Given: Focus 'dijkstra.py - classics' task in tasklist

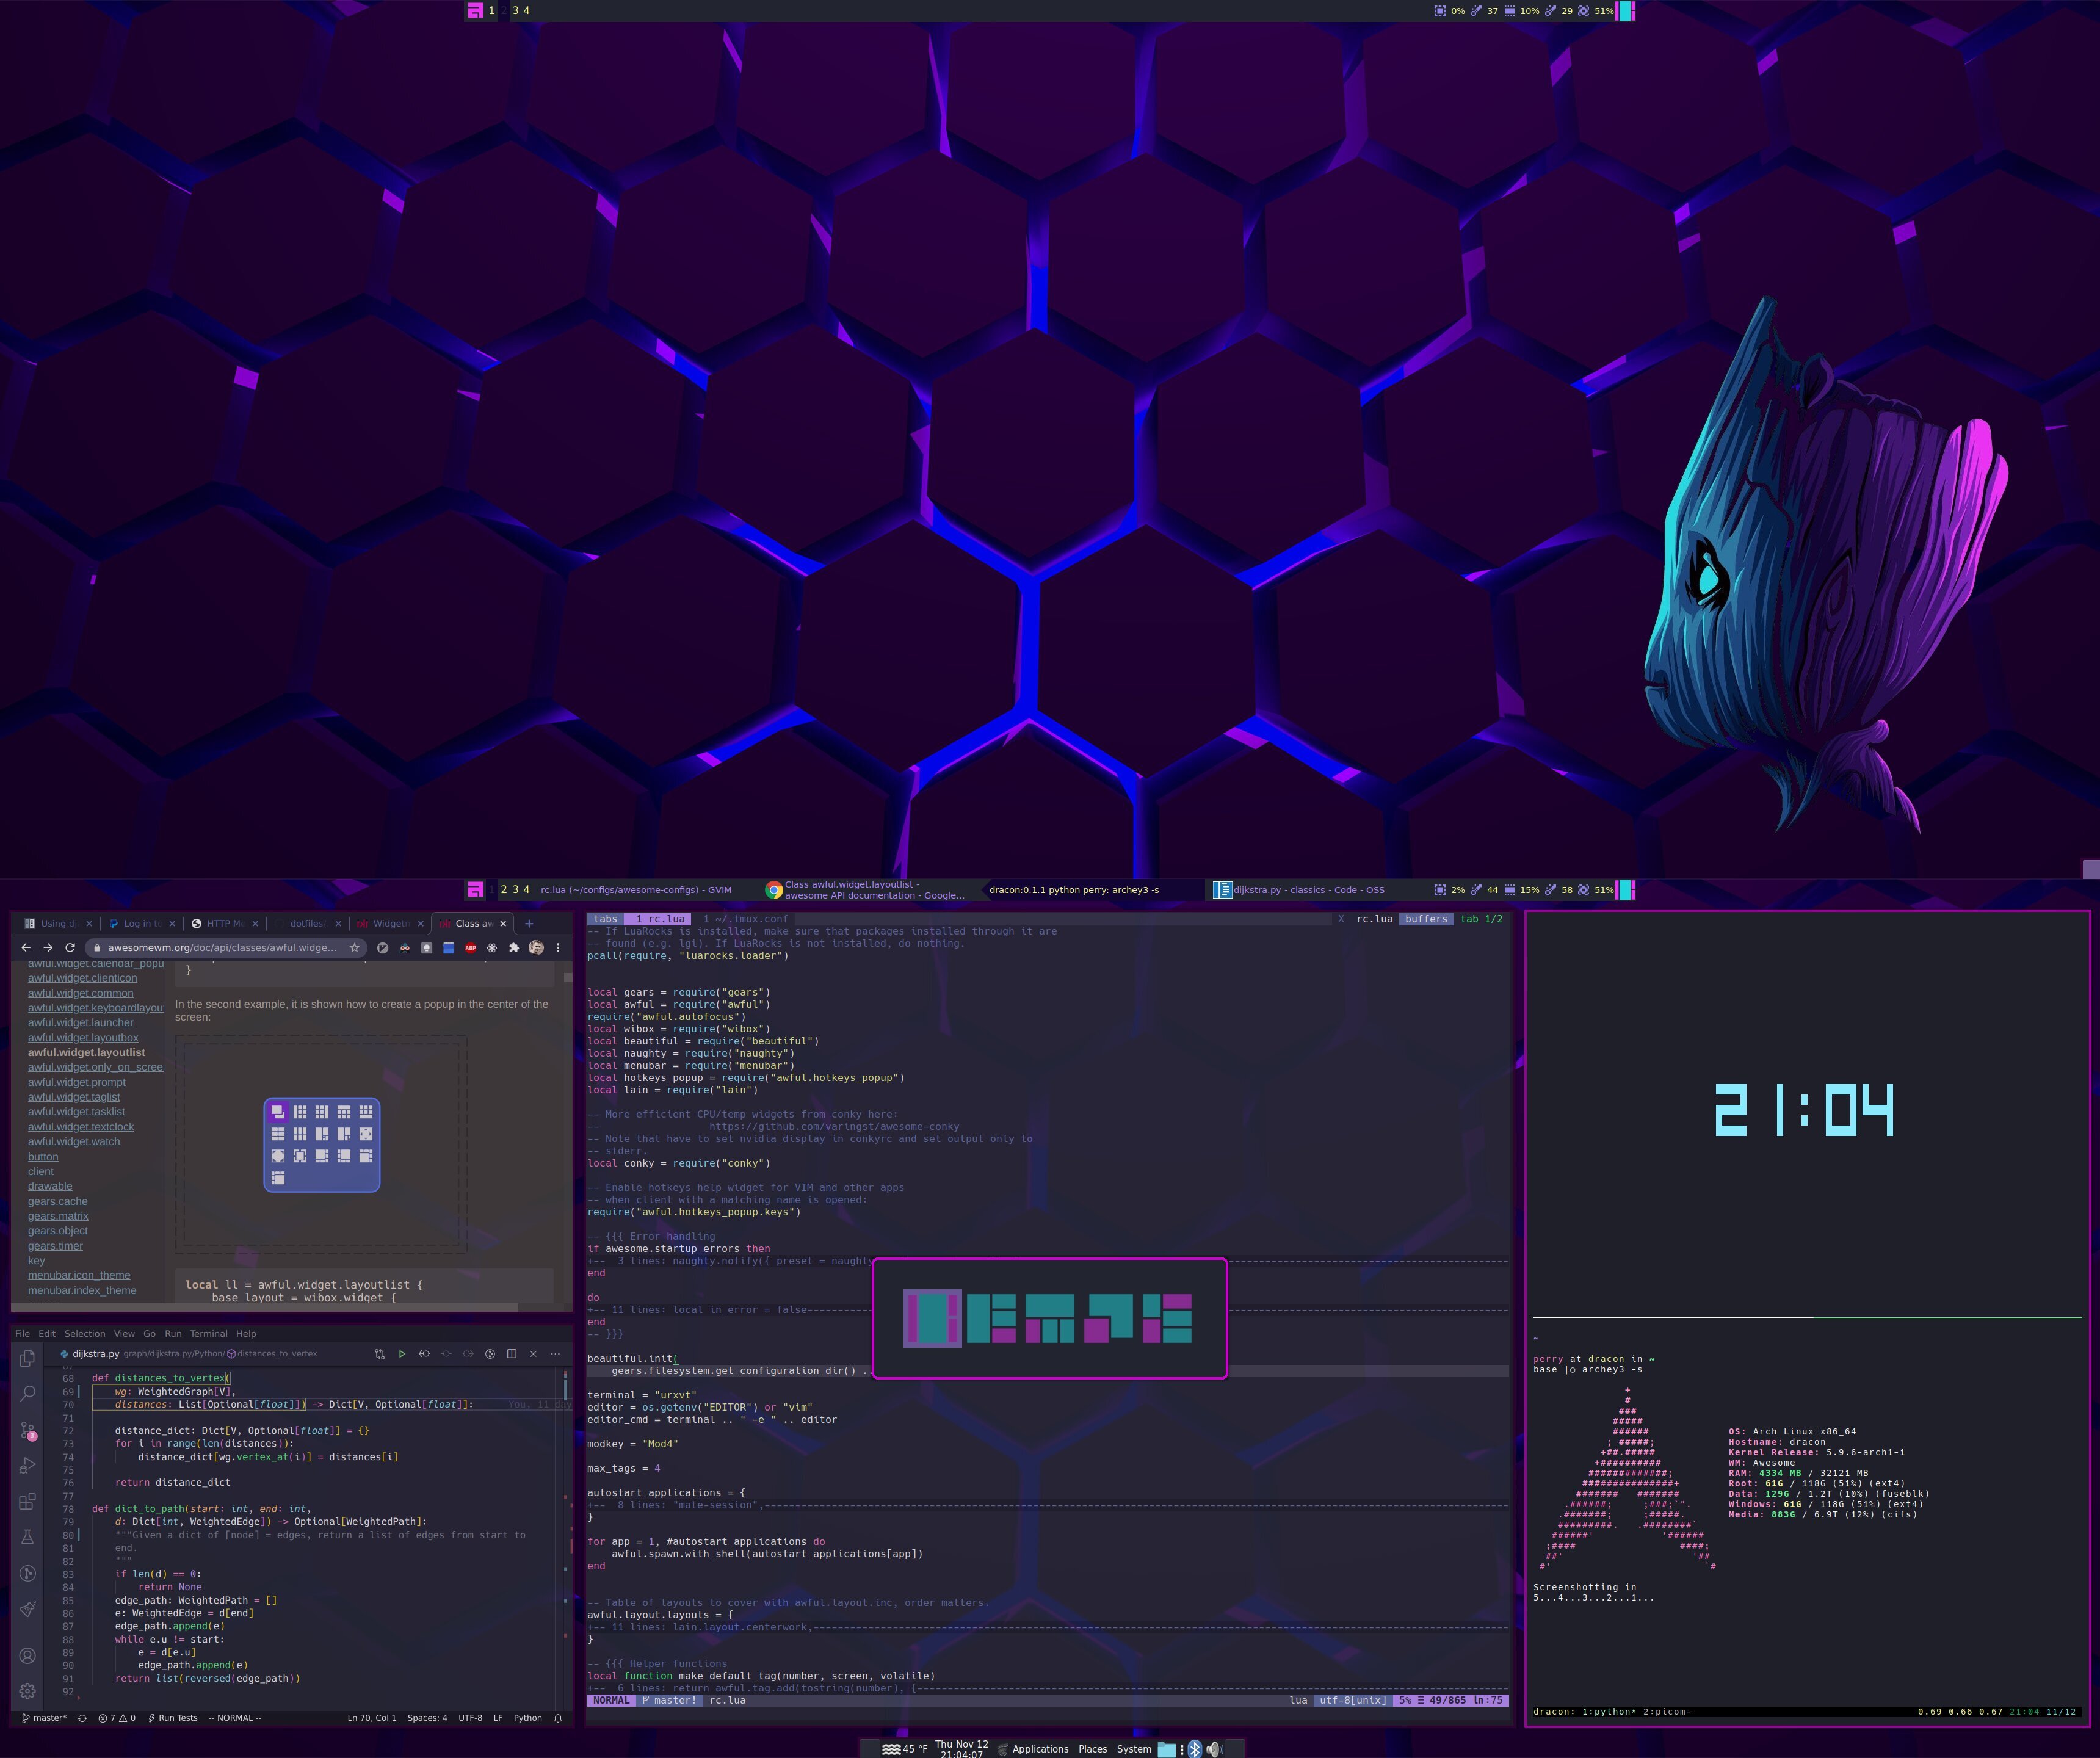Looking at the screenshot, I should click(1300, 889).
